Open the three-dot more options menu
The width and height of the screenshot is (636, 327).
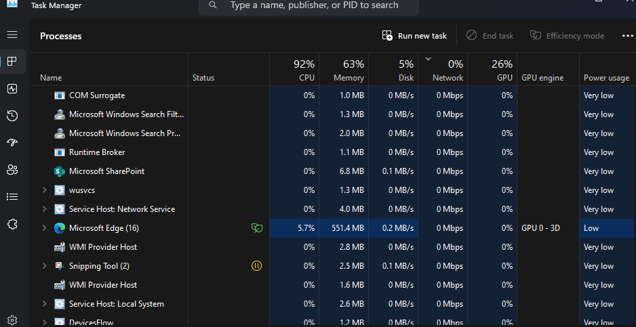pyautogui.click(x=627, y=36)
